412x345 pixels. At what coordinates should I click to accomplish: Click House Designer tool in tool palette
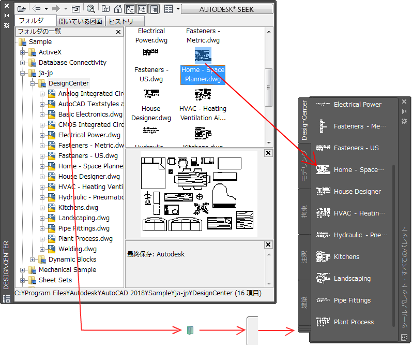point(349,192)
